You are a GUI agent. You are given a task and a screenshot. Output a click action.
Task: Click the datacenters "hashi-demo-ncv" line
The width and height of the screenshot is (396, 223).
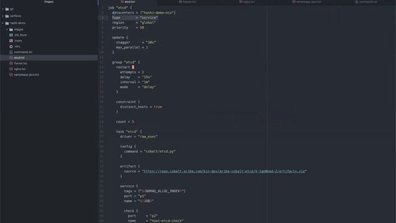click(144, 12)
